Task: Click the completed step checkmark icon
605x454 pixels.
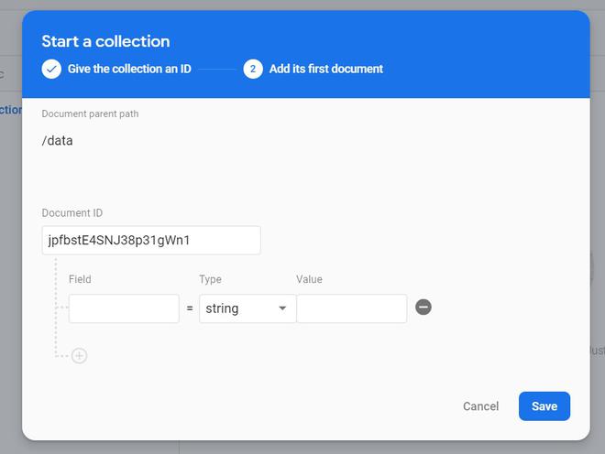Action: tap(51, 69)
